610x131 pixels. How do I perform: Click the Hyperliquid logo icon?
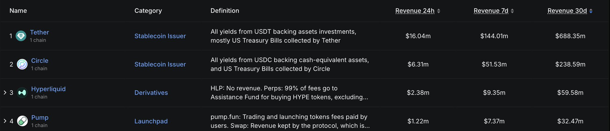point(22,93)
